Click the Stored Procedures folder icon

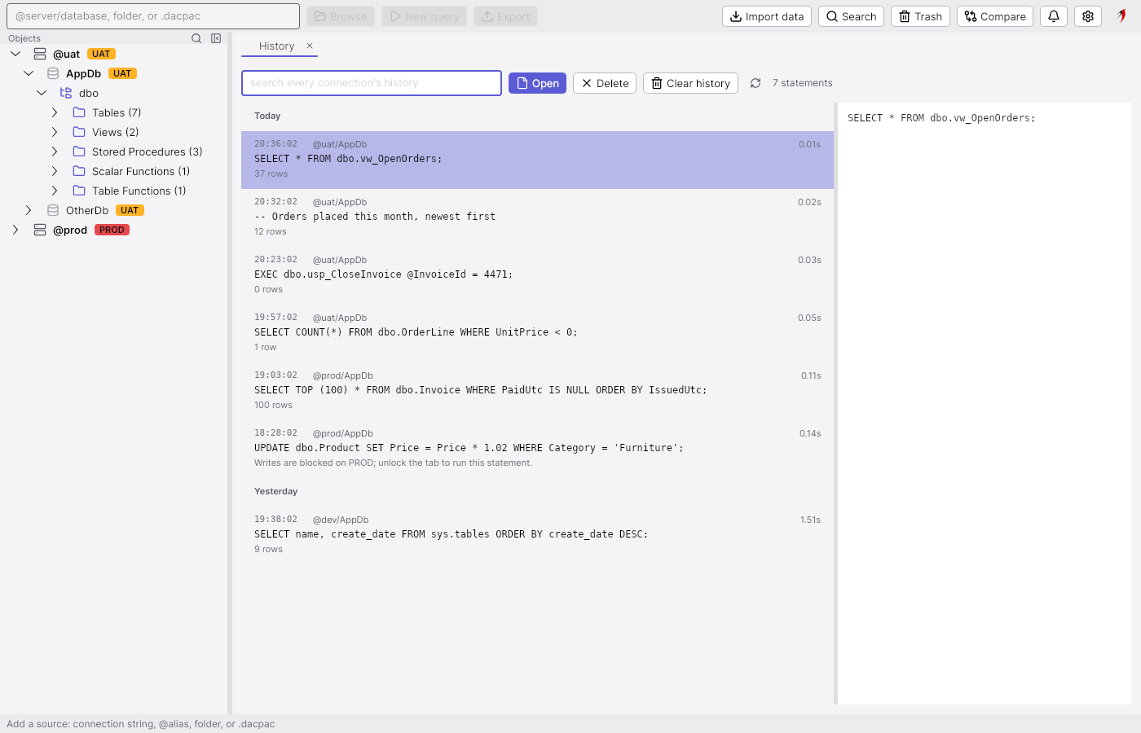pos(79,151)
